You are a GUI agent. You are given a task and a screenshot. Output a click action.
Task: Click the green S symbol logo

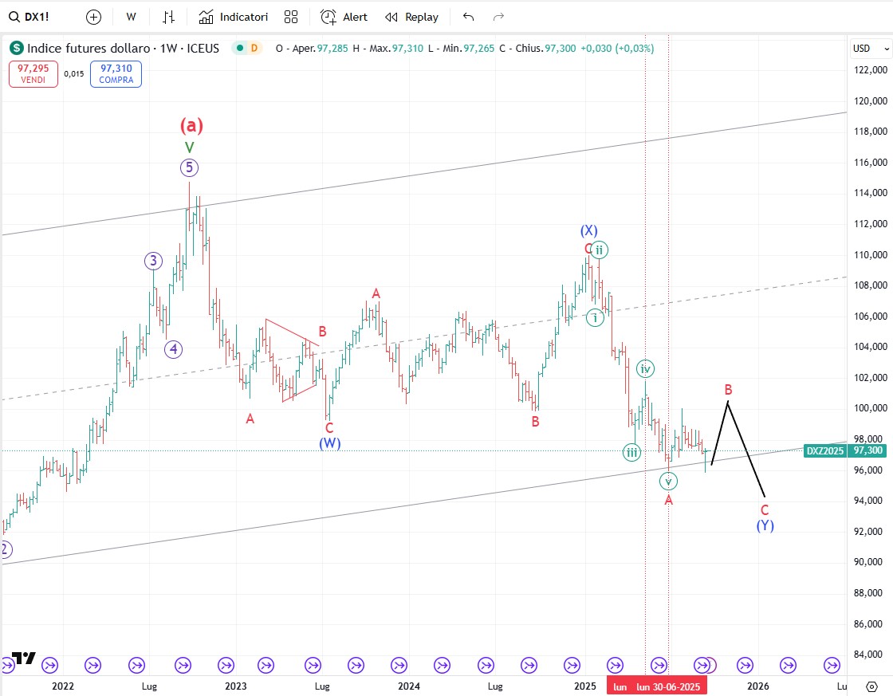[17, 49]
